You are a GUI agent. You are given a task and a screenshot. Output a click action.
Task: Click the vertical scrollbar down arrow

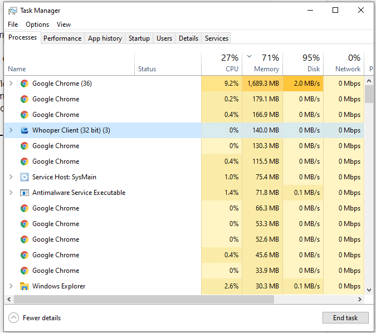369,290
